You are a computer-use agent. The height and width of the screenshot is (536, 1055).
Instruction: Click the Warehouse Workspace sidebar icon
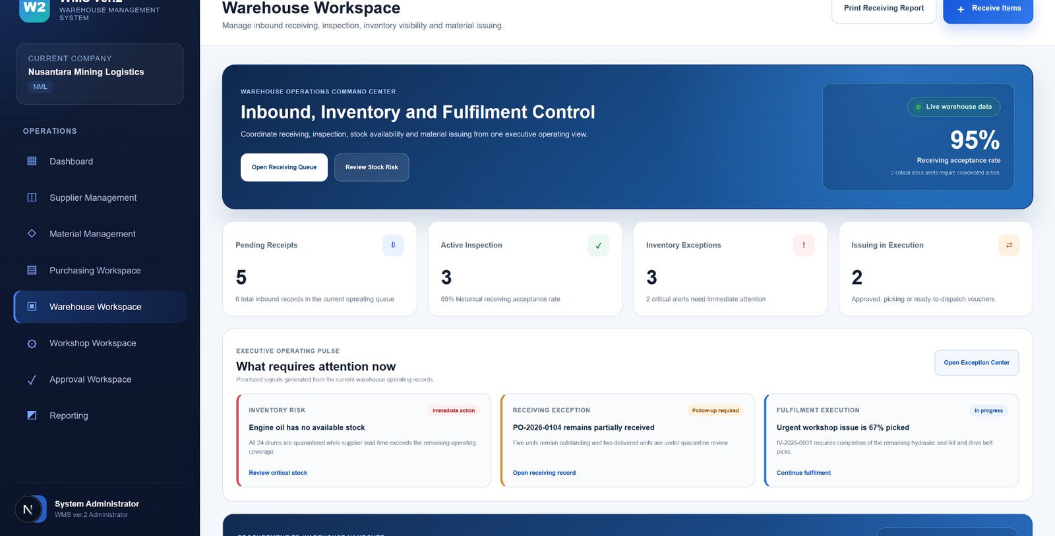tap(32, 306)
